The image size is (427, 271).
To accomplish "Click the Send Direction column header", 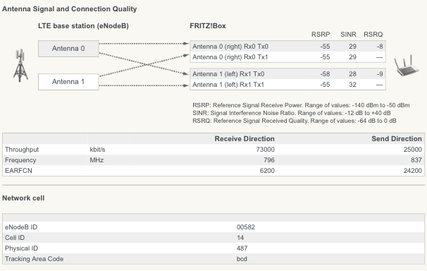I will (397, 139).
